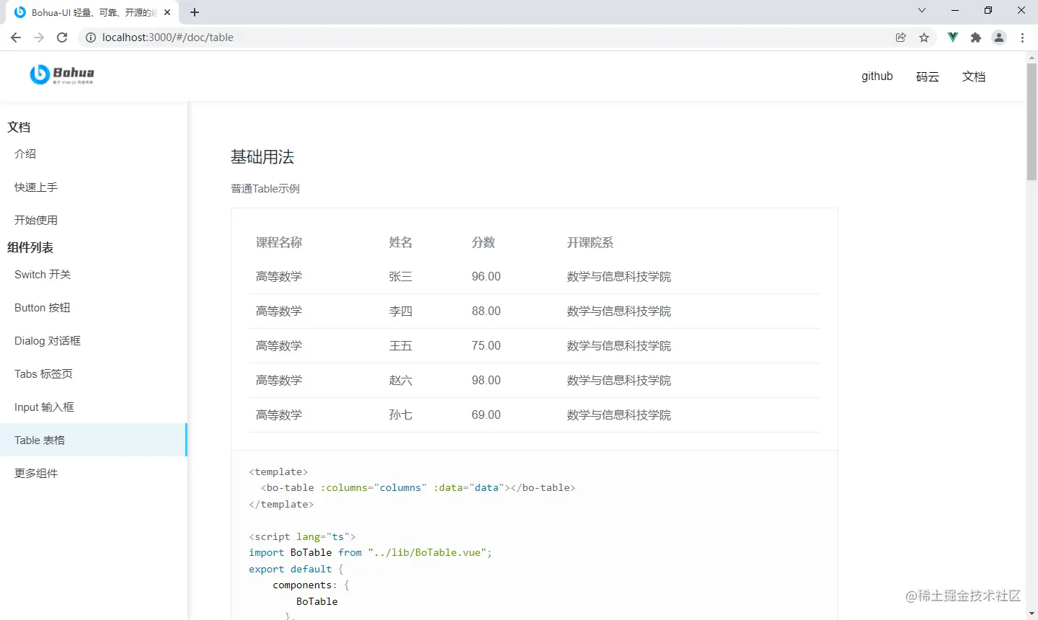The width and height of the screenshot is (1038, 620).
Task: Click the score cell 75.00
Action: (487, 346)
